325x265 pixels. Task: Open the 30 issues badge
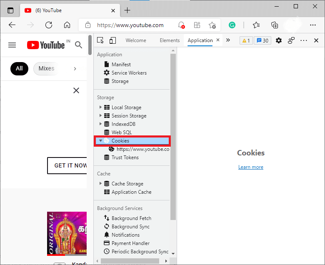[262, 40]
